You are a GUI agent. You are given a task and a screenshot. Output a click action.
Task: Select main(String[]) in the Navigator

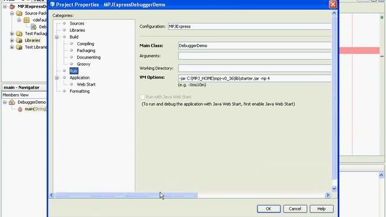[x=36, y=108]
